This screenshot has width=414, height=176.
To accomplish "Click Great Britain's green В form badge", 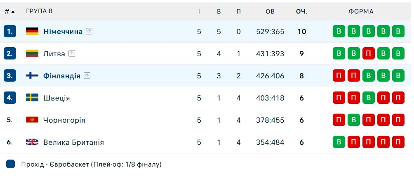I will tap(339, 142).
